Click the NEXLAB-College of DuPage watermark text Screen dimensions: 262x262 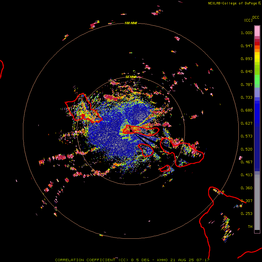233,3
